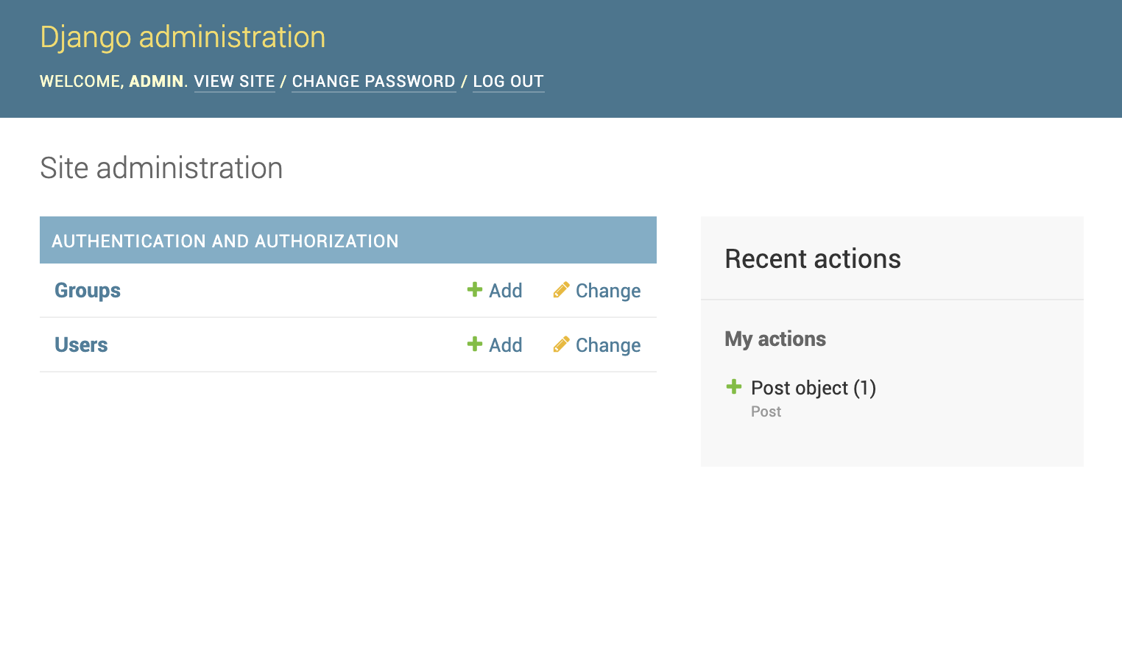Click the Site administration heading

click(x=161, y=168)
